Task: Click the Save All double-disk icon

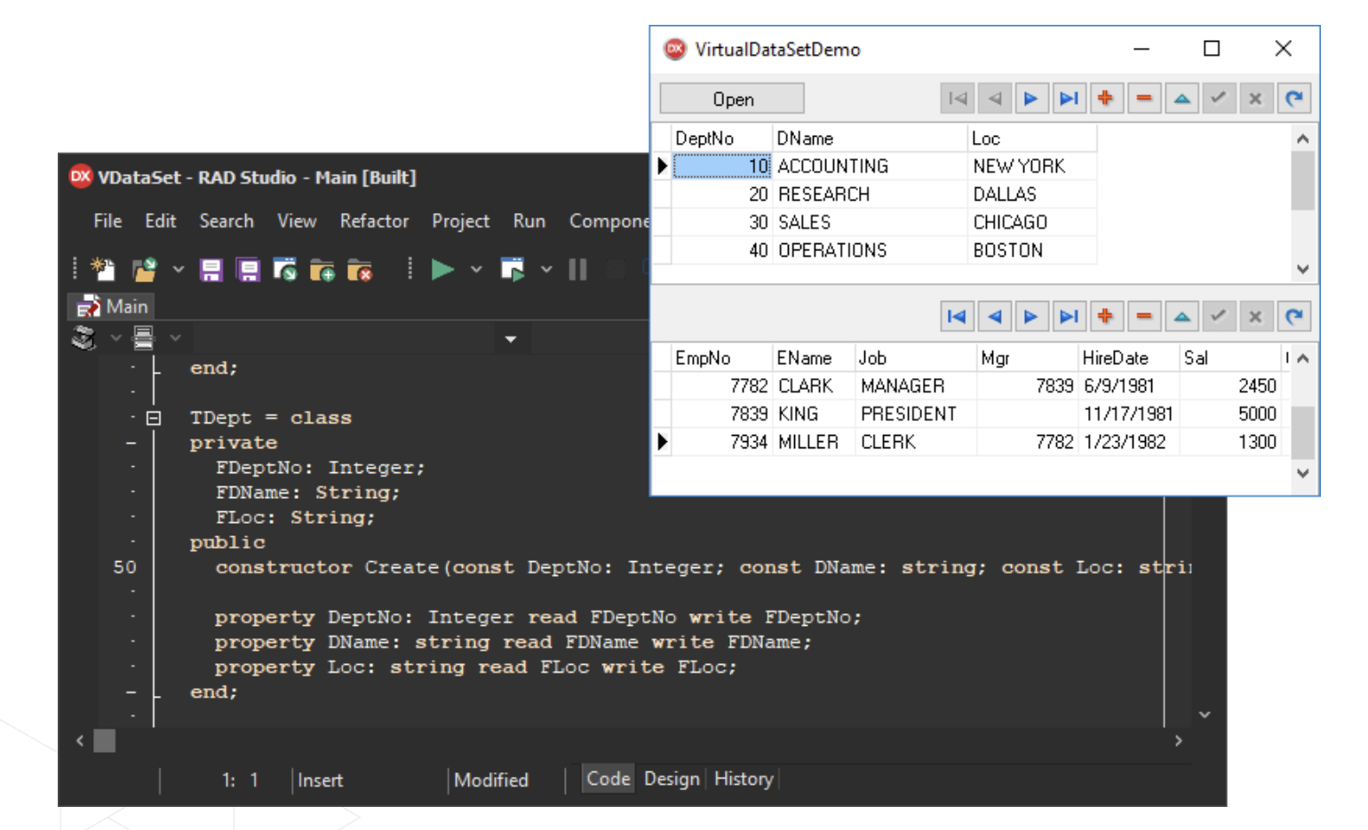Action: tap(248, 270)
